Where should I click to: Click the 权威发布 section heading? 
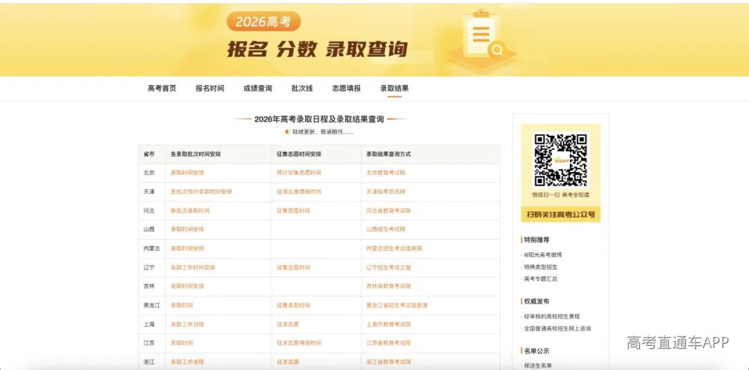[536, 301]
